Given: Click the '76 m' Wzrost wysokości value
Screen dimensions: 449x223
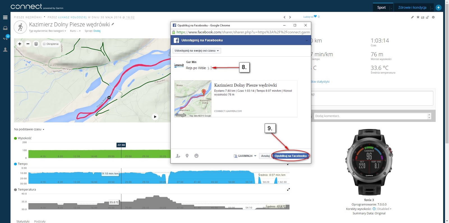Looking at the screenshot, I should click(377, 54).
